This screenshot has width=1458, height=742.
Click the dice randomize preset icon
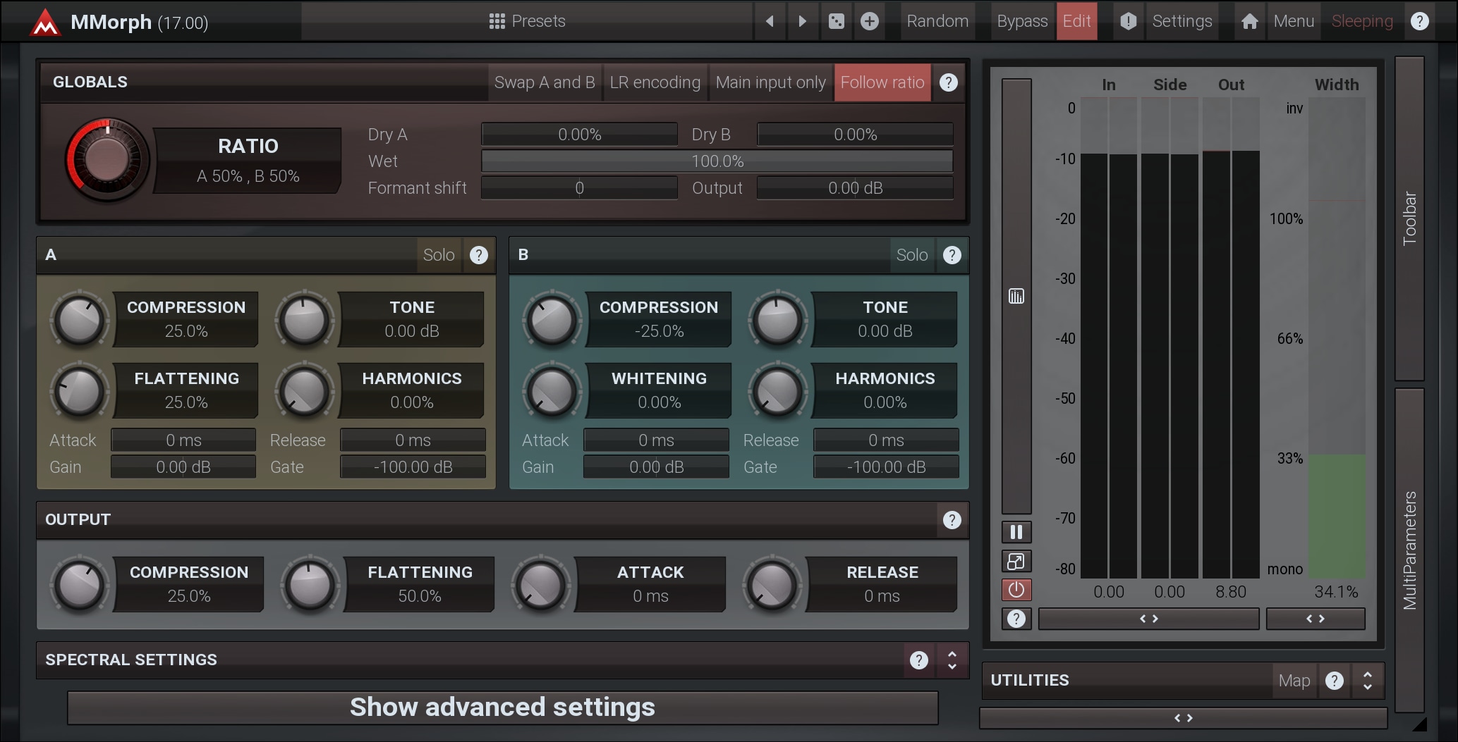coord(836,21)
